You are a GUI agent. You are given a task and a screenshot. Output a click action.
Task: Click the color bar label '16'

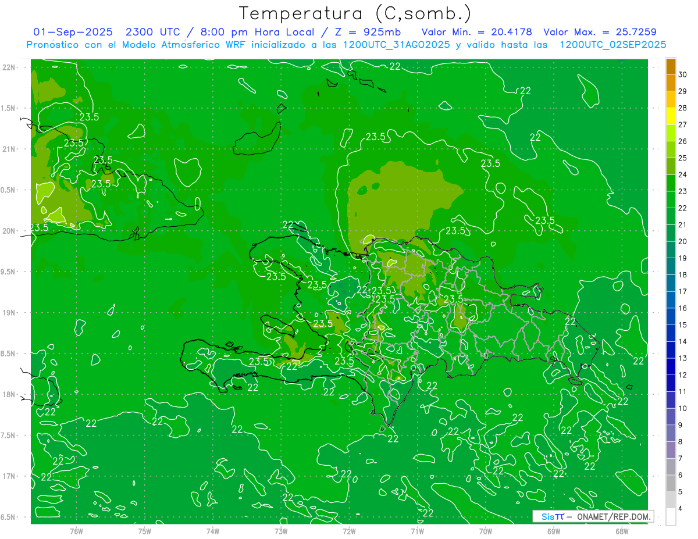point(683,308)
